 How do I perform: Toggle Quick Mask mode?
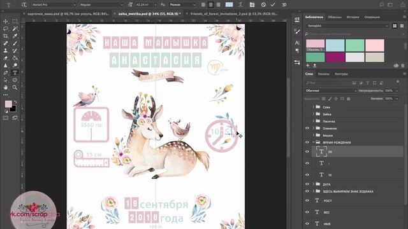tap(6, 118)
